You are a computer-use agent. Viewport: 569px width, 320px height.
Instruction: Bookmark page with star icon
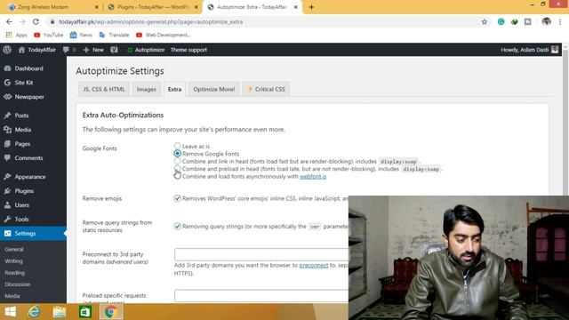coord(484,21)
